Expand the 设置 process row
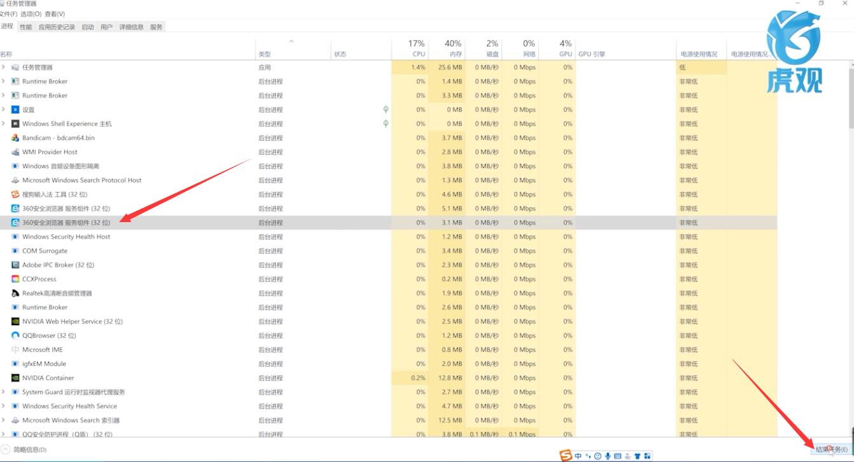This screenshot has width=854, height=462. coord(3,109)
